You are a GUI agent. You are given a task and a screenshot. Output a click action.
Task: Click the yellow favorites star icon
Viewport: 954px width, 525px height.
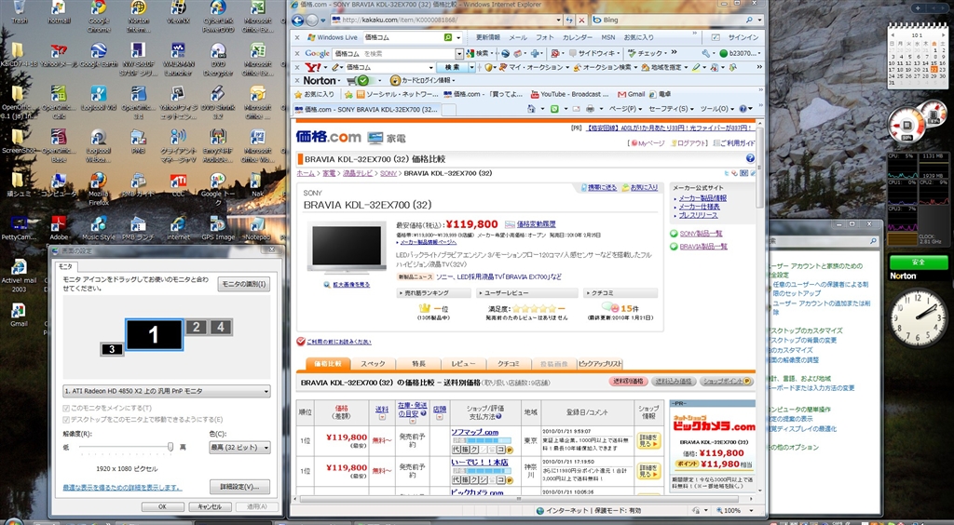coord(298,95)
